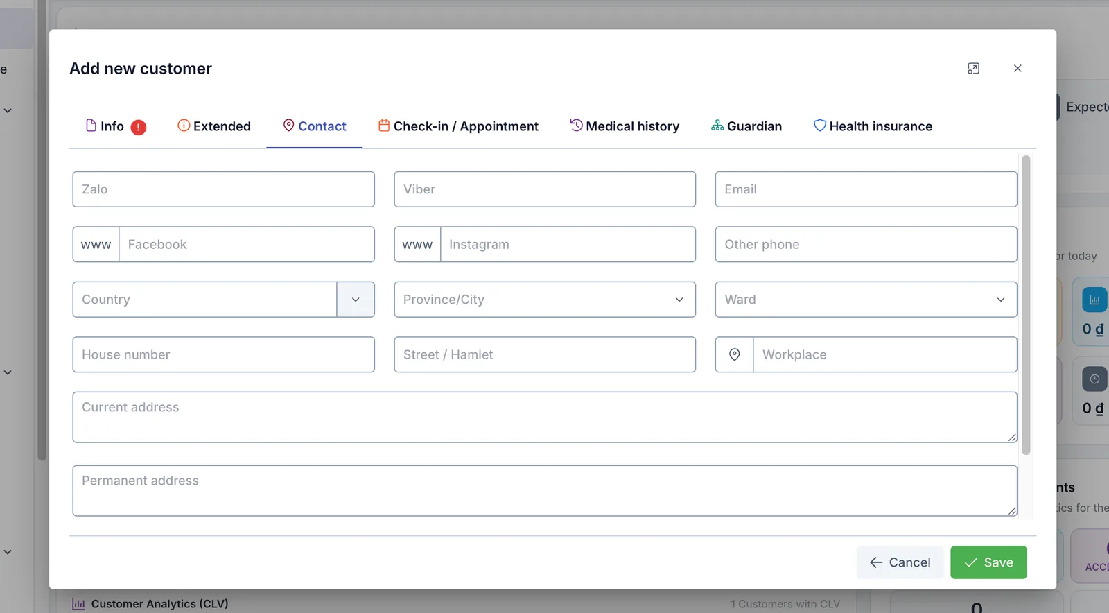This screenshot has width=1109, height=613.
Task: Open the Health insurance tab
Action: click(873, 126)
